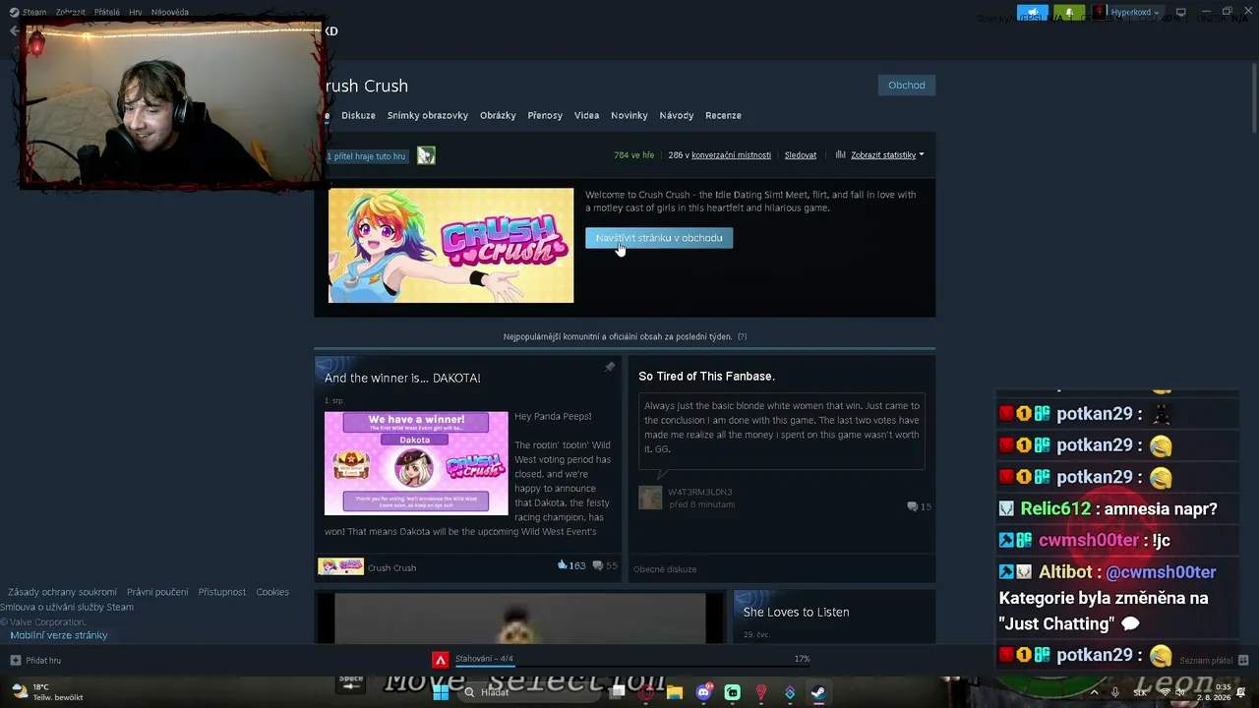1259x708 pixels.
Task: Open 'And the winner is... DAKOTA!' post
Action: (402, 378)
